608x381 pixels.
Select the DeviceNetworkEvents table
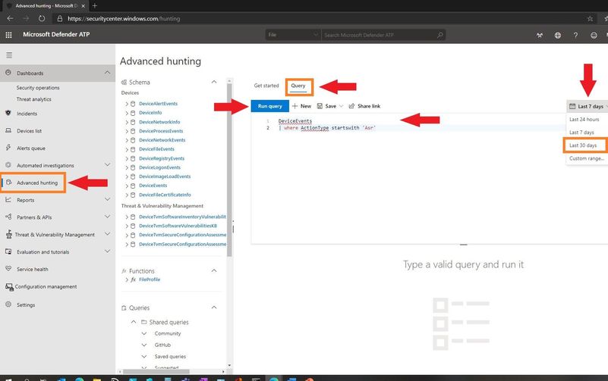(x=162, y=140)
